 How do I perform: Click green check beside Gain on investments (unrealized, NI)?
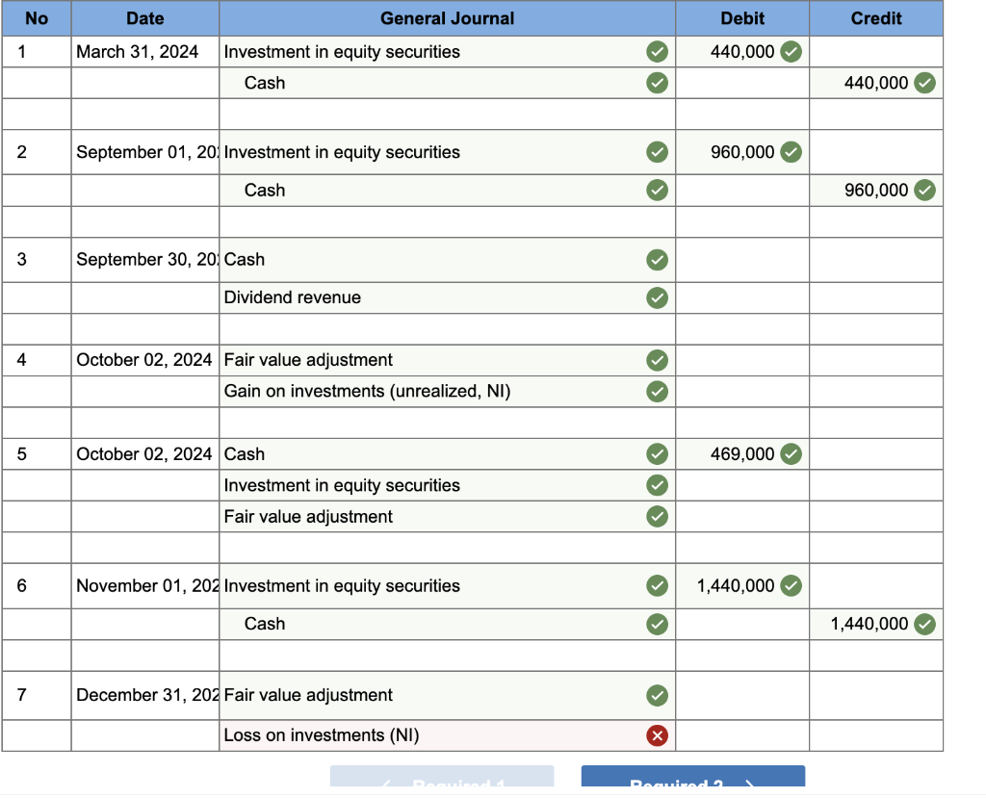pyautogui.click(x=657, y=392)
